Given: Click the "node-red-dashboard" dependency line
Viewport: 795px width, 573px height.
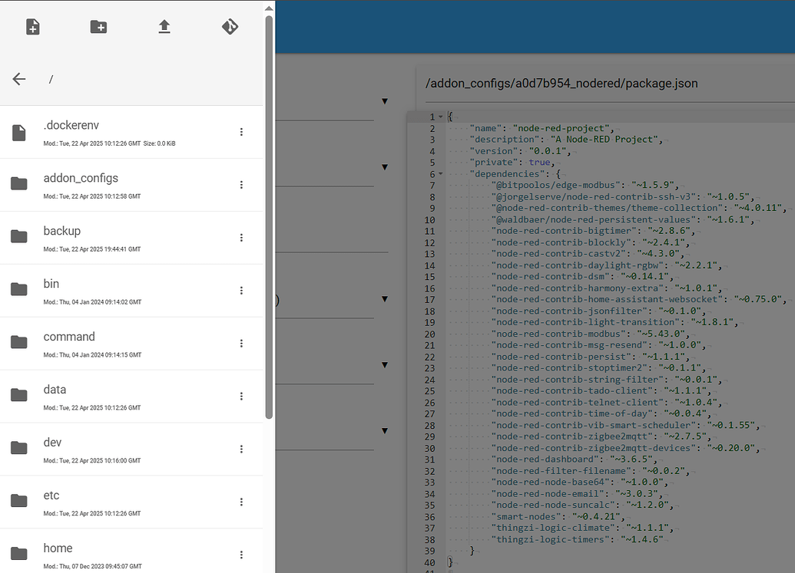Looking at the screenshot, I should tap(574, 459).
